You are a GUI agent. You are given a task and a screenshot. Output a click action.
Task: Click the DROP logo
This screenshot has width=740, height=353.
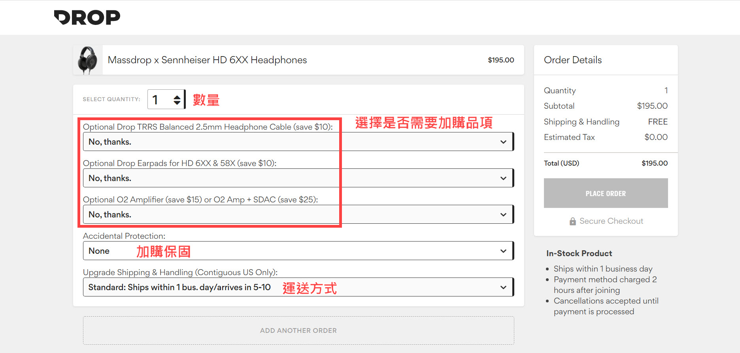coord(87,17)
